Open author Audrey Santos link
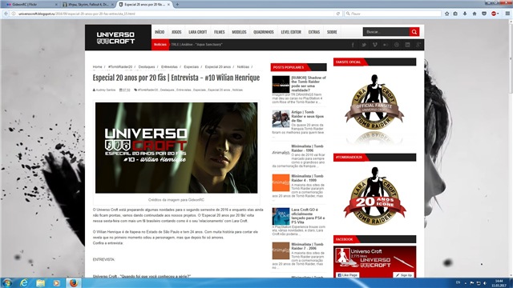Image resolution: width=513 pixels, height=288 pixels. click(x=105, y=90)
